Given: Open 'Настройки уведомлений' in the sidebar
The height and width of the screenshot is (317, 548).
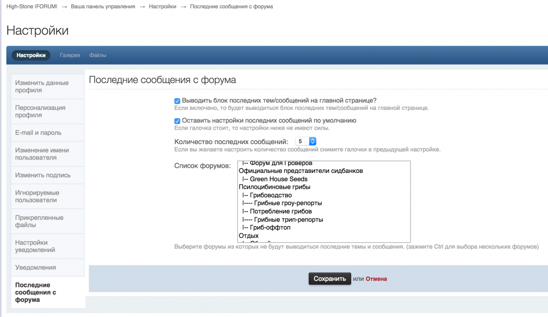Looking at the screenshot, I should [47, 246].
